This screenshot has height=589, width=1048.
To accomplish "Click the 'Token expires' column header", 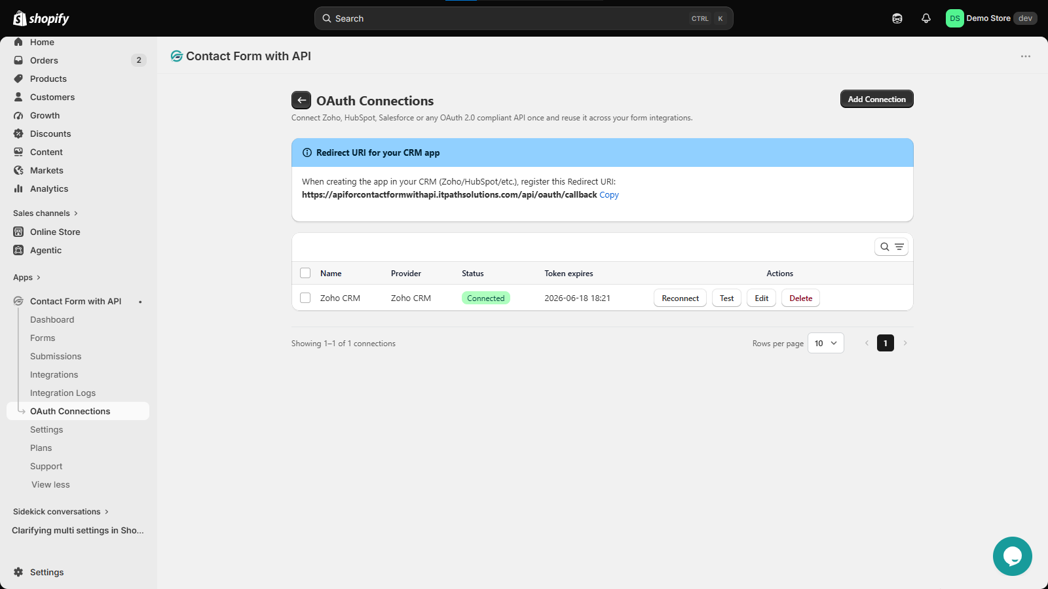I will 569,274.
